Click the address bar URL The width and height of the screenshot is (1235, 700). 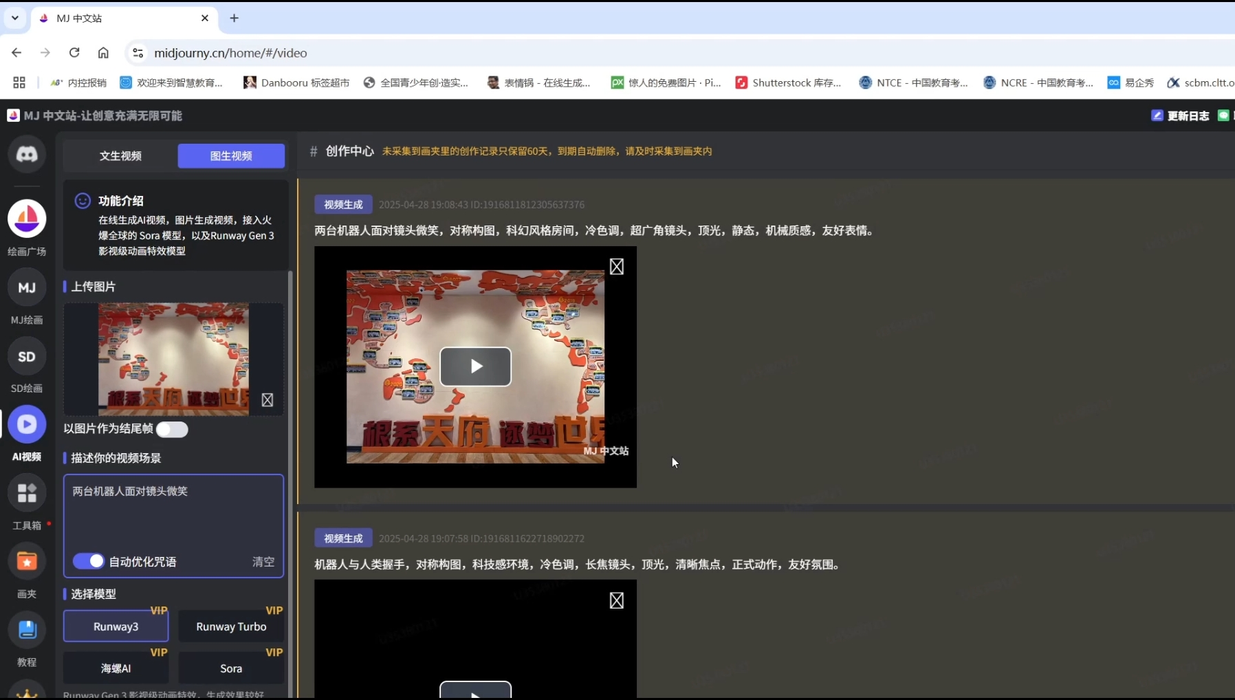coord(230,53)
